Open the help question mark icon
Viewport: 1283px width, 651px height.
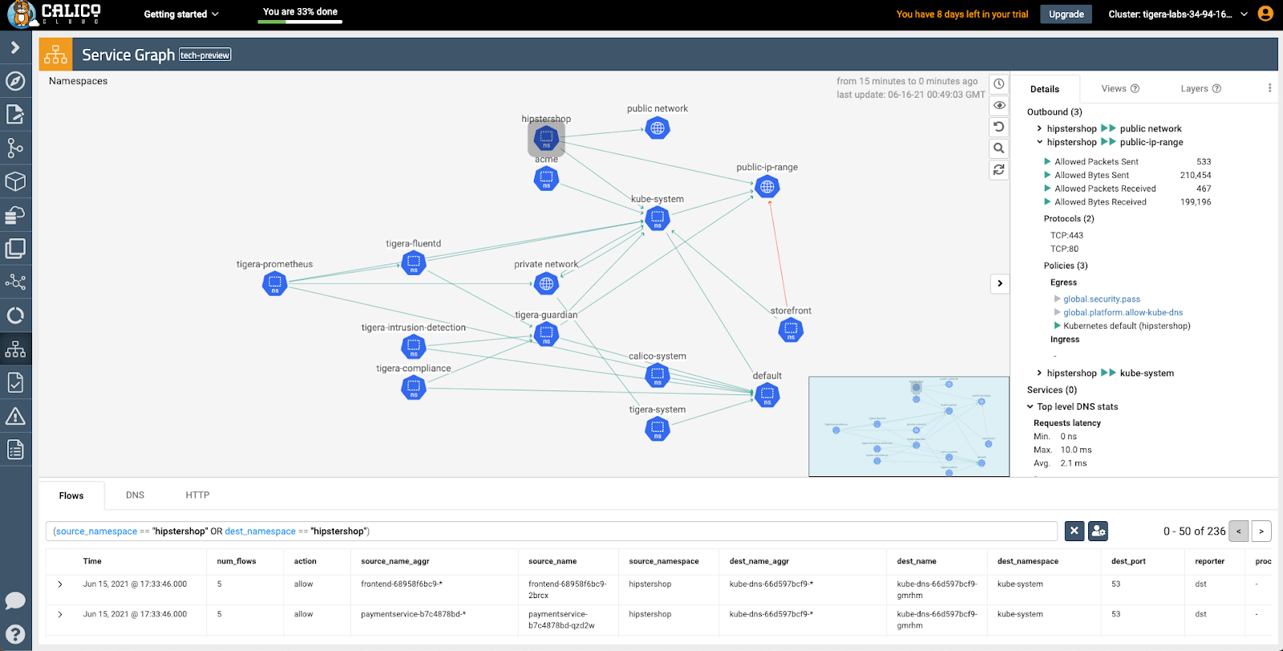[15, 634]
